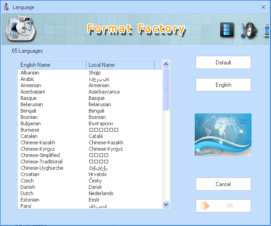
Task: Select Armenian row in English Name column
Action: click(x=31, y=85)
